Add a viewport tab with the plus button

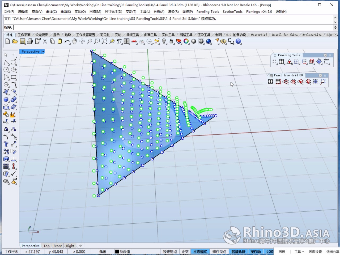(80, 246)
